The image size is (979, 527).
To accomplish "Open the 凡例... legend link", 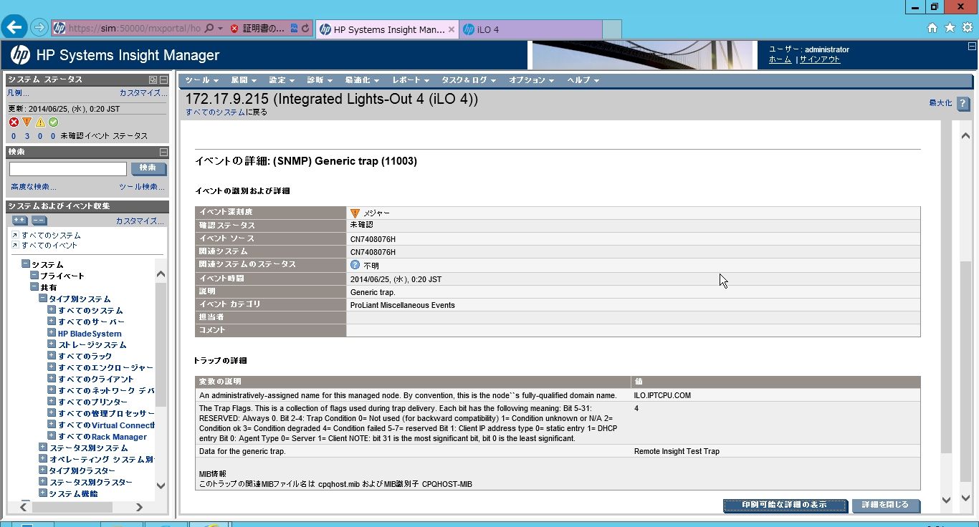I will coord(18,93).
